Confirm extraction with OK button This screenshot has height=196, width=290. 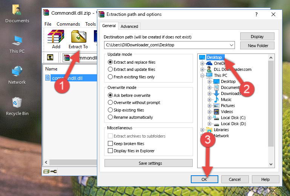[204, 179]
